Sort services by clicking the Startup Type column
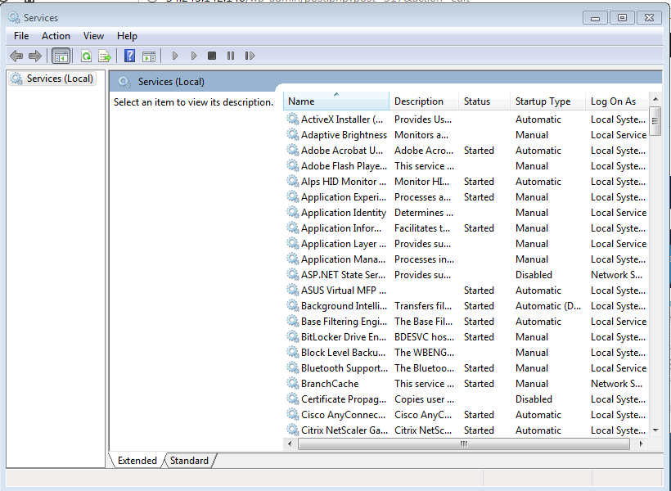 [x=542, y=101]
